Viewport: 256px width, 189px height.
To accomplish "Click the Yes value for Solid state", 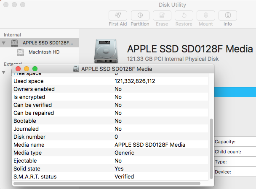I will coord(119,168).
